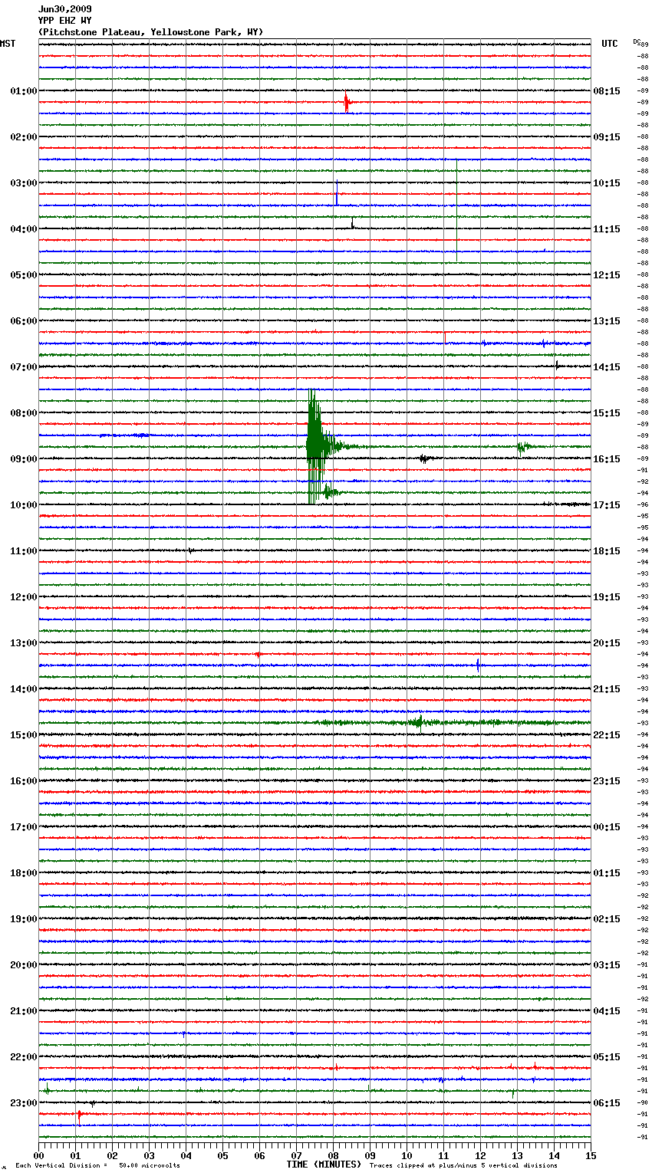Click the Pitchstone Plateau, Yellowstone Park location title
The image size is (652, 1176).
click(x=150, y=32)
